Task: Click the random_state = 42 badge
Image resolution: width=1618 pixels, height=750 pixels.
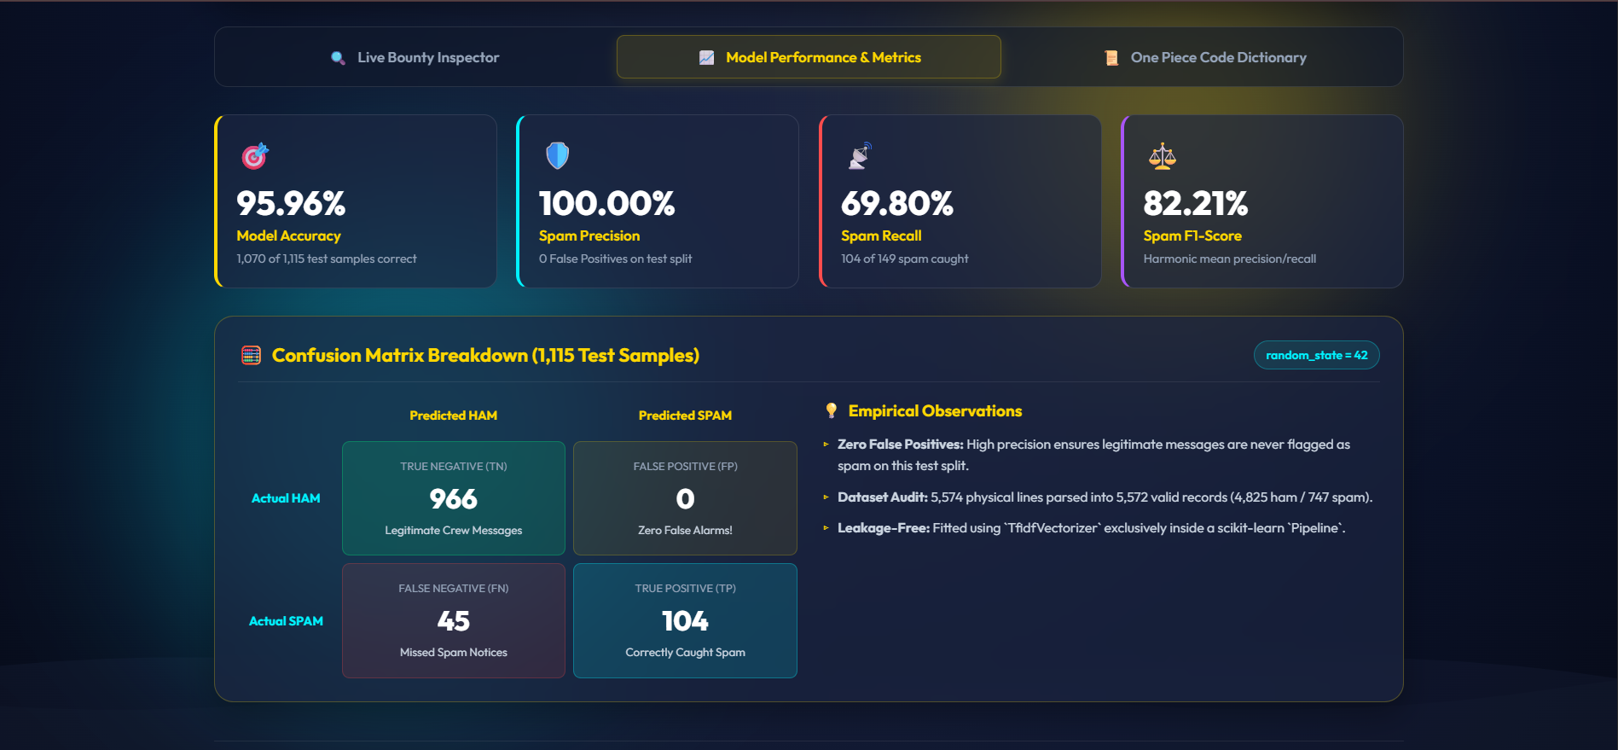Action: tap(1316, 356)
